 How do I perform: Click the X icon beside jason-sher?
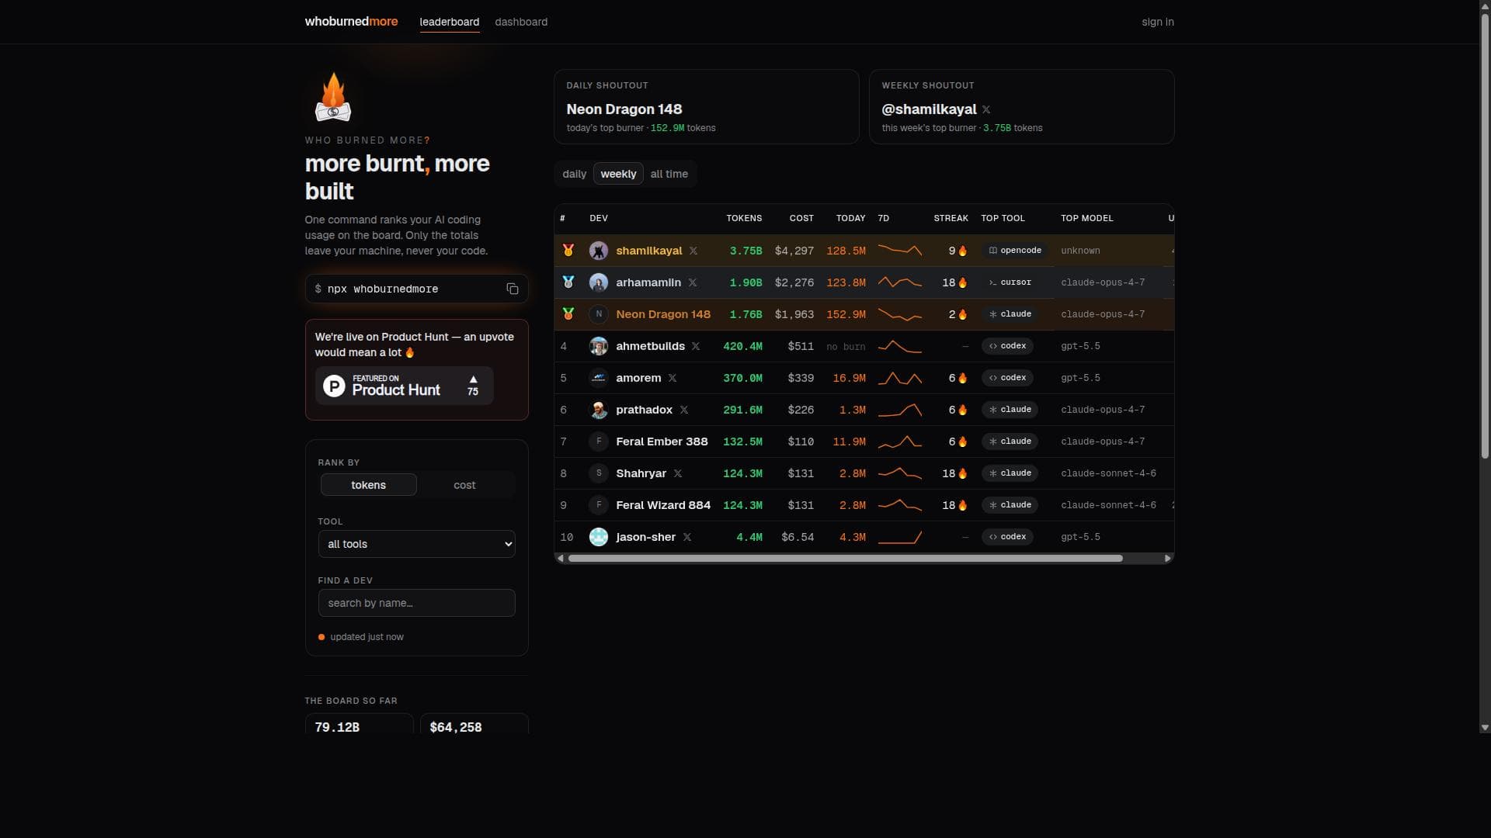point(687,537)
